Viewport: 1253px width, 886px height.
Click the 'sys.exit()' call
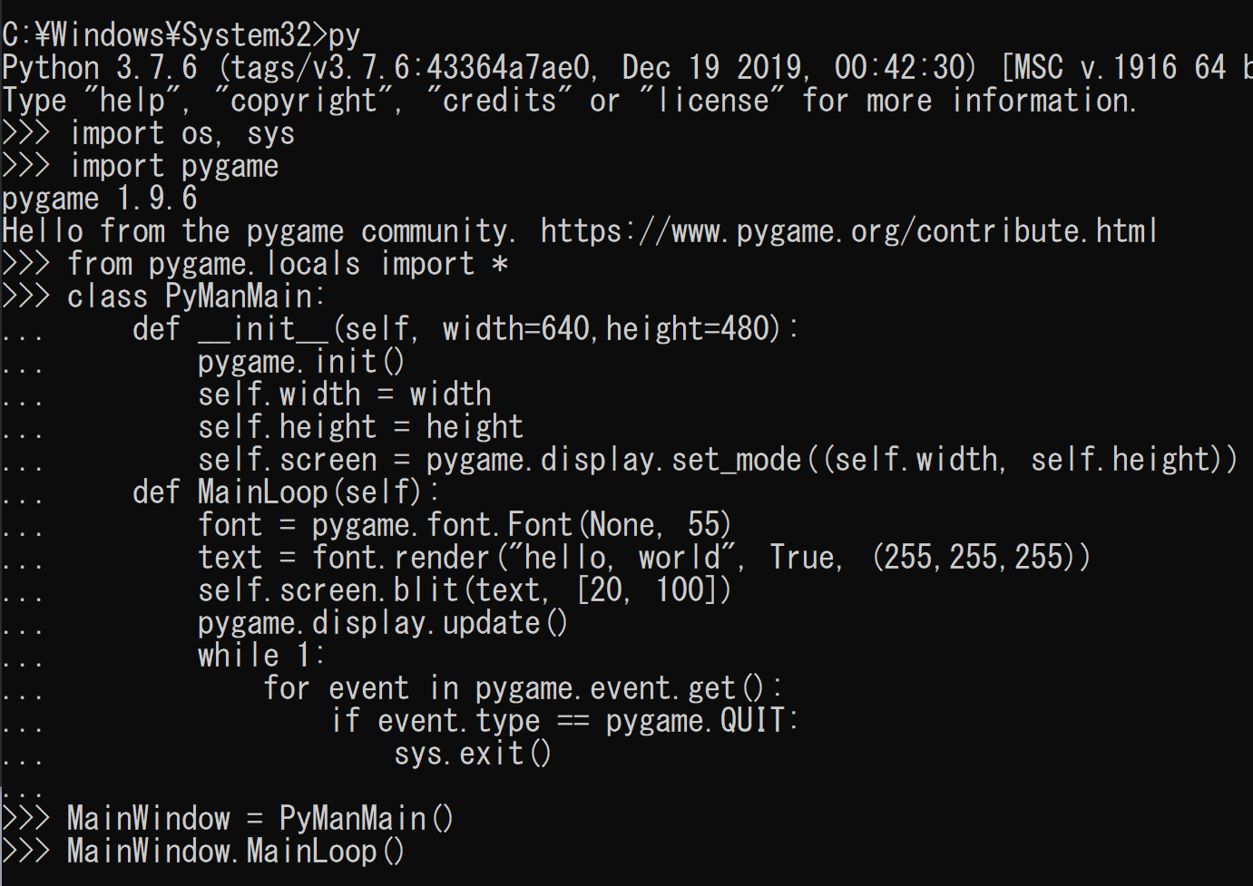(x=473, y=754)
